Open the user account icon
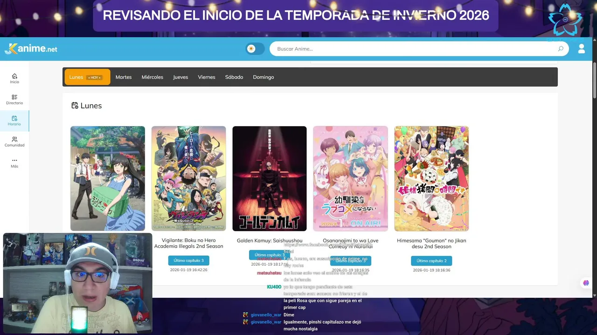The height and width of the screenshot is (335, 597). [x=582, y=49]
